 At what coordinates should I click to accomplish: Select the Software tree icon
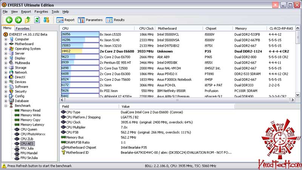click(11, 87)
